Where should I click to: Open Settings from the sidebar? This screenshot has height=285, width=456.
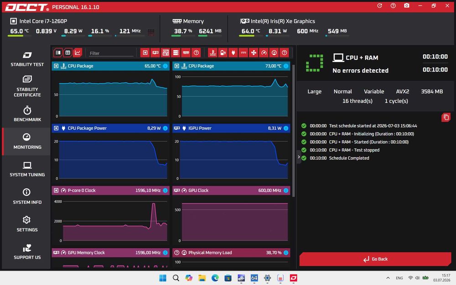point(27,224)
